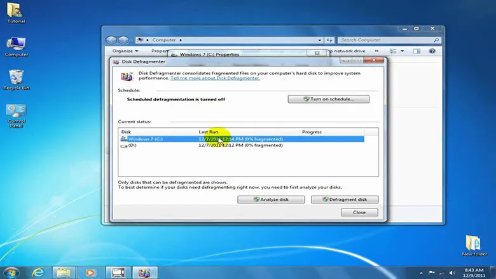Open the address bar history dropdown in Explorer
Screen dimensions: 496x279
(x=319, y=40)
